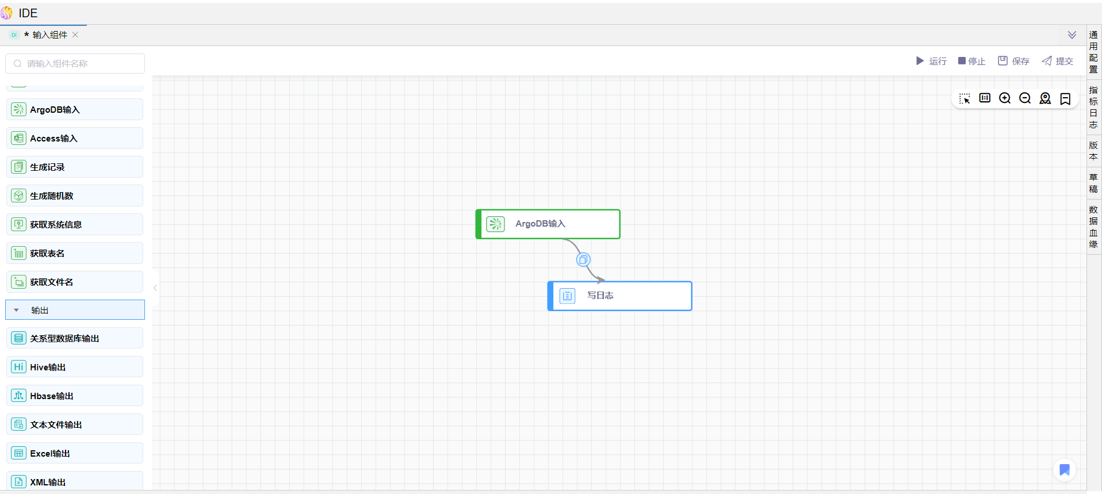
Task: Expand the tab list chevron at top right
Action: tap(1072, 35)
